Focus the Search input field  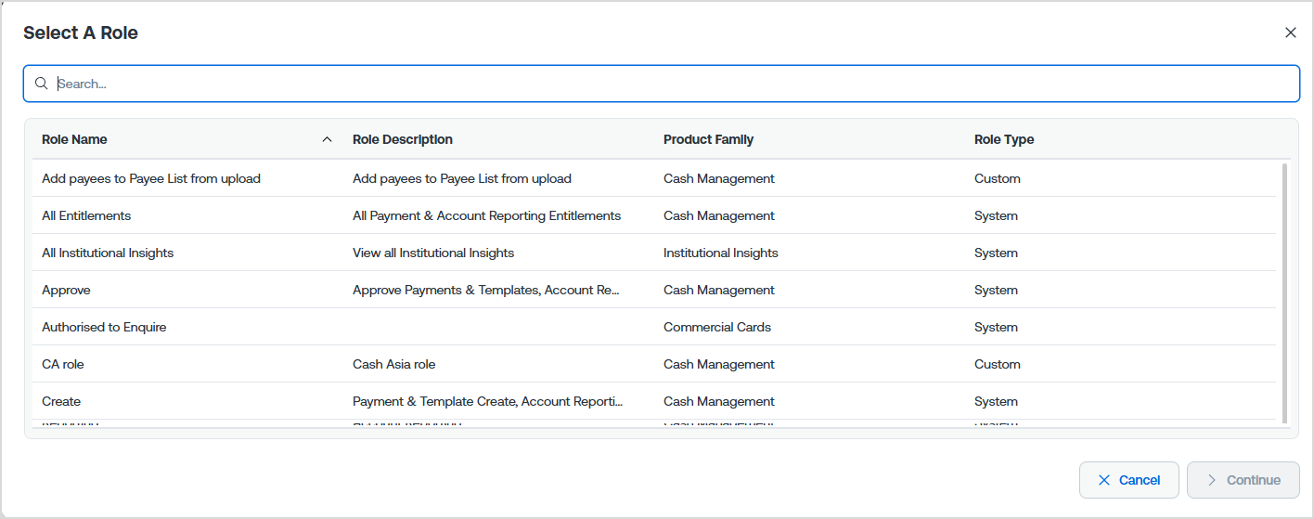662,84
